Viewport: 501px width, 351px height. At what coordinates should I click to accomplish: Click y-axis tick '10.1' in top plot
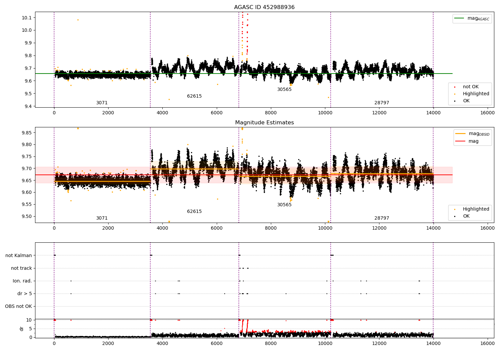click(27, 17)
